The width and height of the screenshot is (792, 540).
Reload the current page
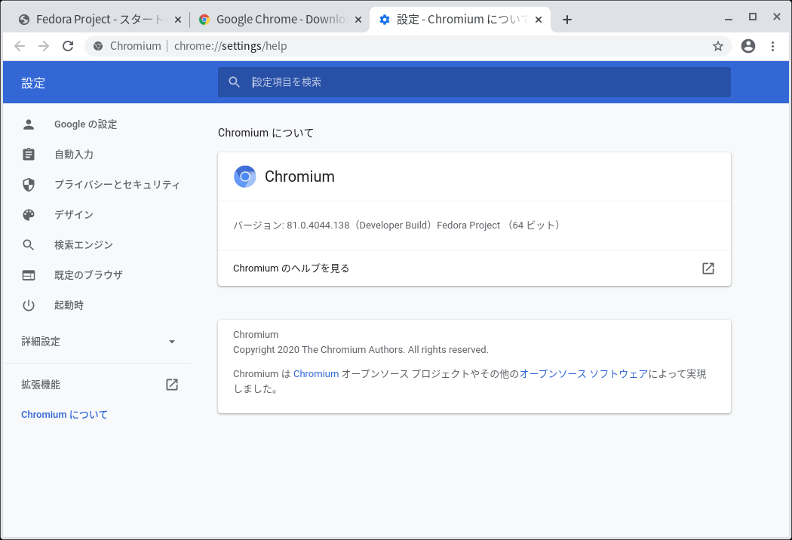pos(68,46)
